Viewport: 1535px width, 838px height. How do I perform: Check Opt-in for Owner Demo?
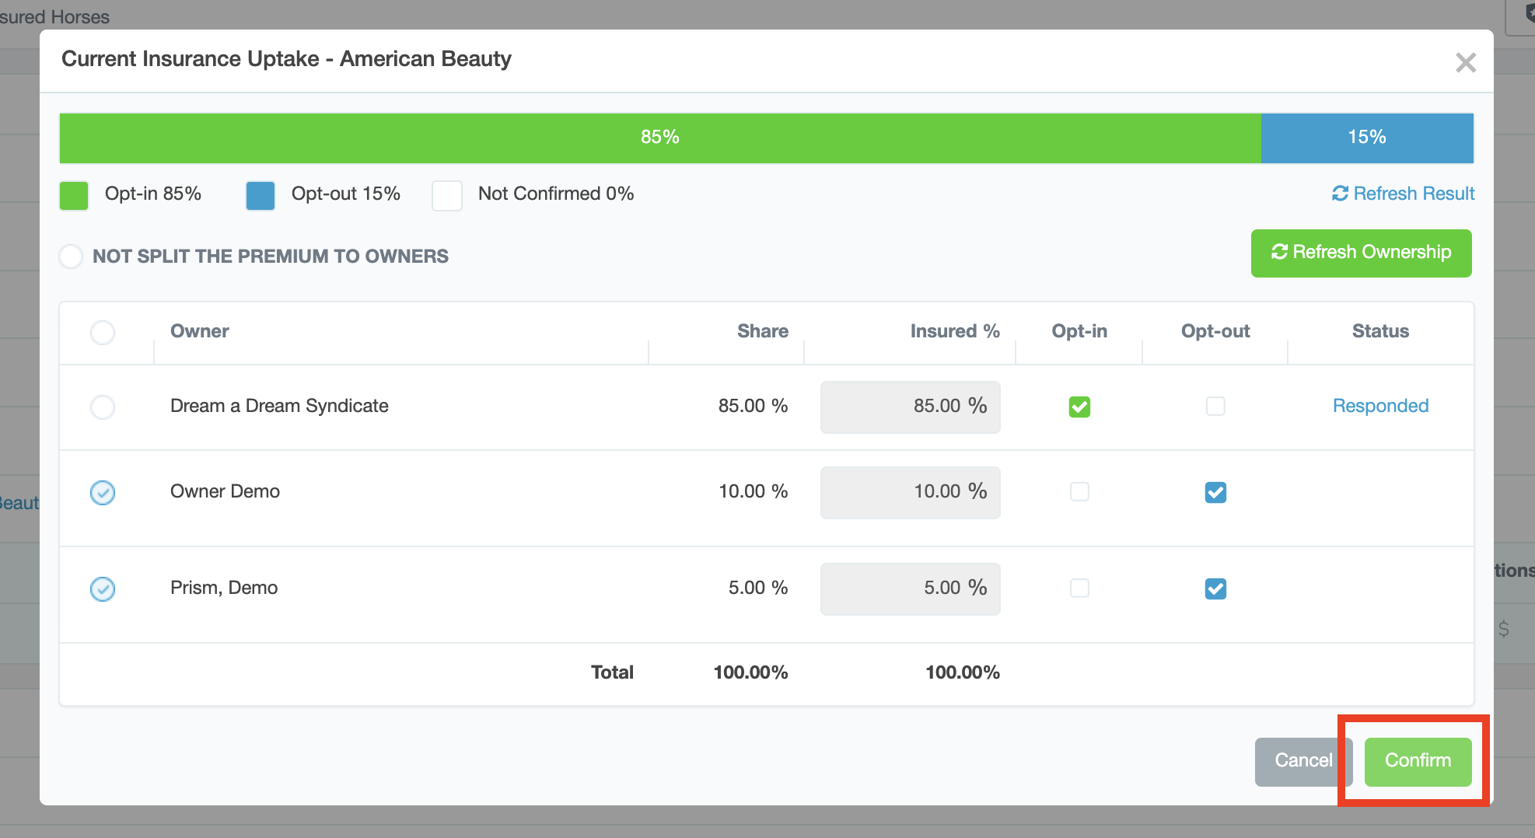[1079, 491]
